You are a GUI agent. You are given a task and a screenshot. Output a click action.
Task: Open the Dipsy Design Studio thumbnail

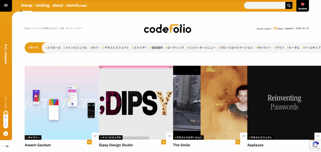(x=136, y=103)
